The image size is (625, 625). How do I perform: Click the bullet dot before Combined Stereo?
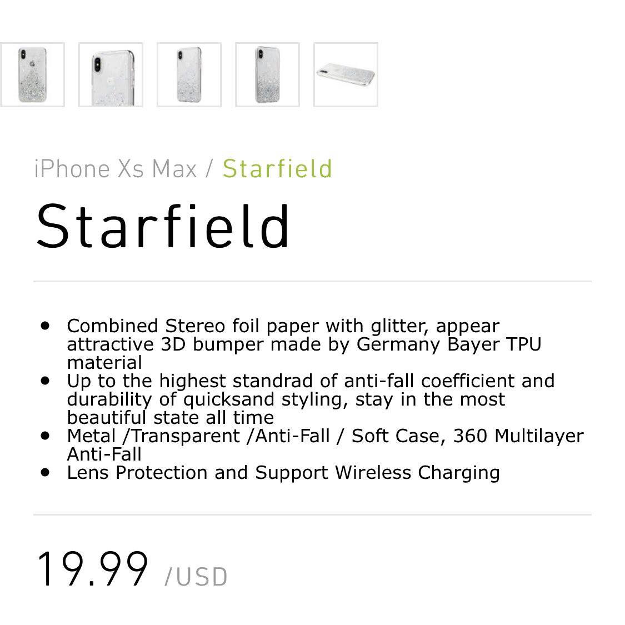point(46,325)
